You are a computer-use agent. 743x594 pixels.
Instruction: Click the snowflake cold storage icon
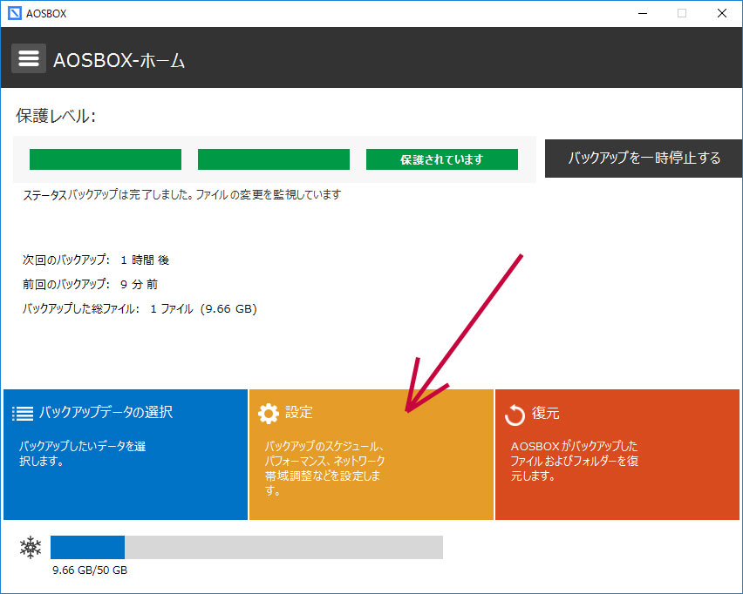[x=31, y=548]
